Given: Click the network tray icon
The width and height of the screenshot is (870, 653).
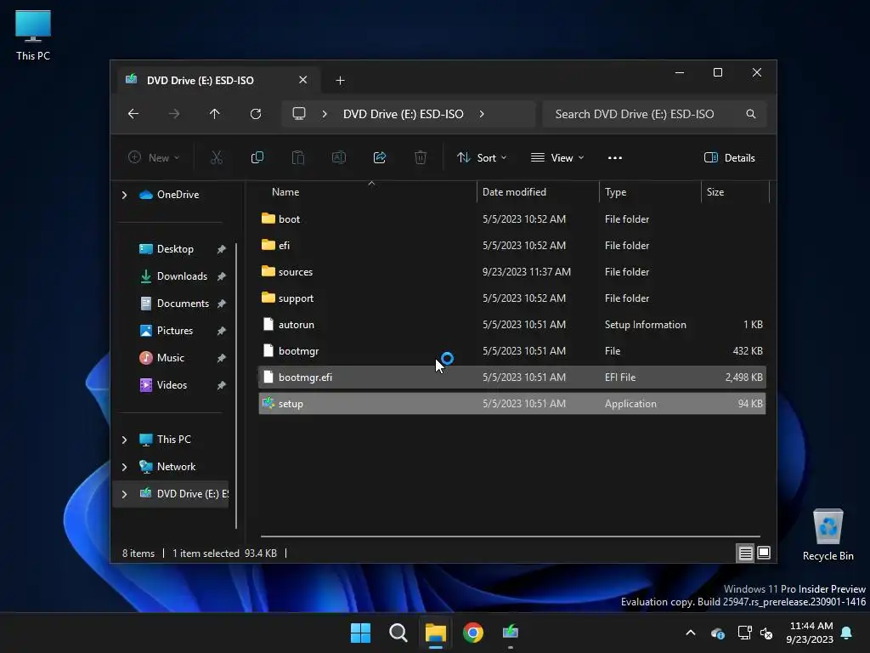Looking at the screenshot, I should pyautogui.click(x=744, y=633).
